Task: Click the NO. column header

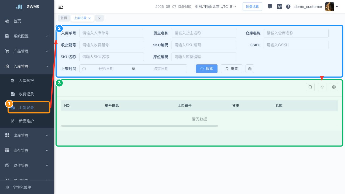Action: click(x=67, y=105)
